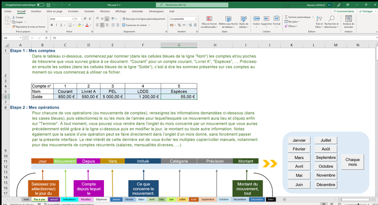Open the Formules ribbon tab
Image resolution: width=378 pixels, height=205 pixels.
tap(73, 10)
